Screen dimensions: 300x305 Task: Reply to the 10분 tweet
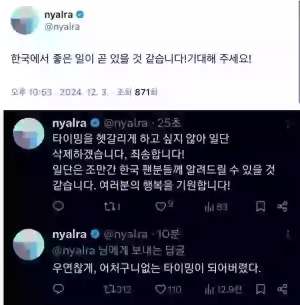[58, 289]
